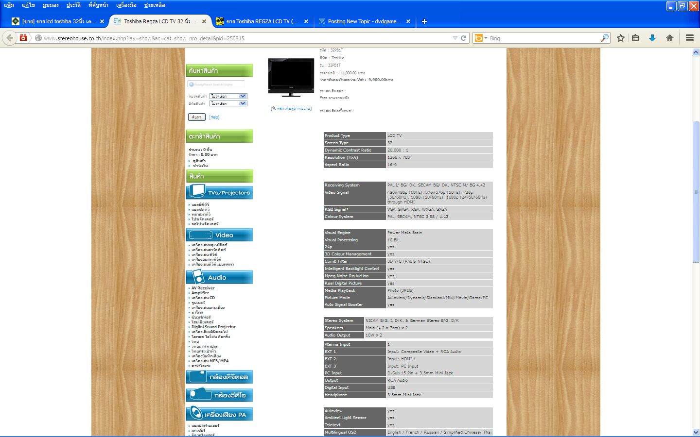Open the พลาสม่าทีวี link
The height and width of the screenshot is (437, 700).
coord(201,214)
